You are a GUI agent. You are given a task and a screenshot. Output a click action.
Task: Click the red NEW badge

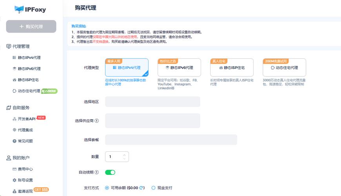pyautogui.click(x=41, y=118)
